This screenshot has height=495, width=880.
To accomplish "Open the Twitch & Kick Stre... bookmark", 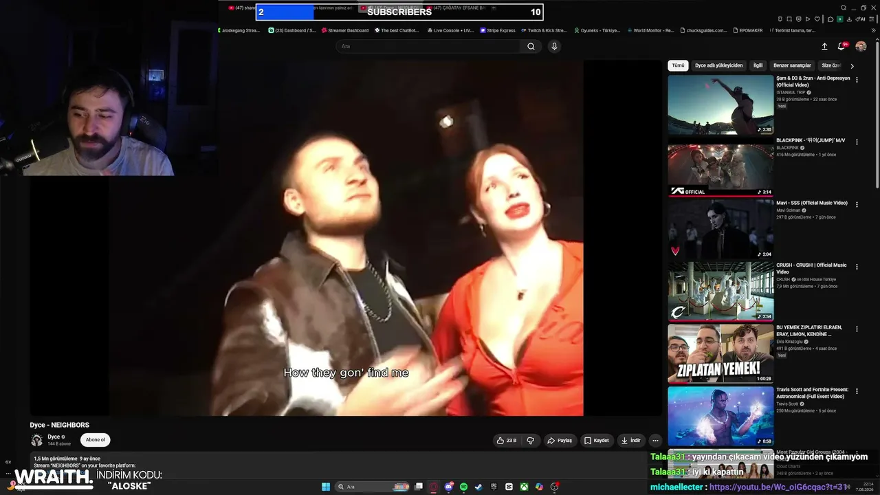I will coord(544,30).
